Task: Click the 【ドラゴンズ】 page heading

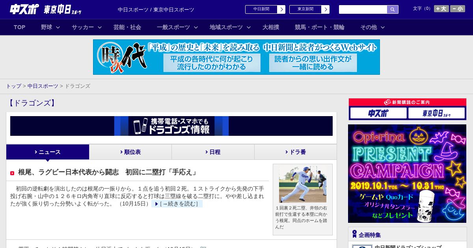Action: point(32,103)
